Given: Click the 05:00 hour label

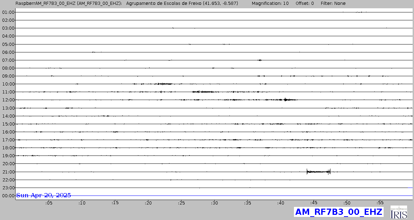Looking at the screenshot, I should (x=8, y=44).
